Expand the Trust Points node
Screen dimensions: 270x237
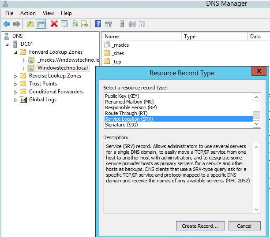click(x=15, y=84)
